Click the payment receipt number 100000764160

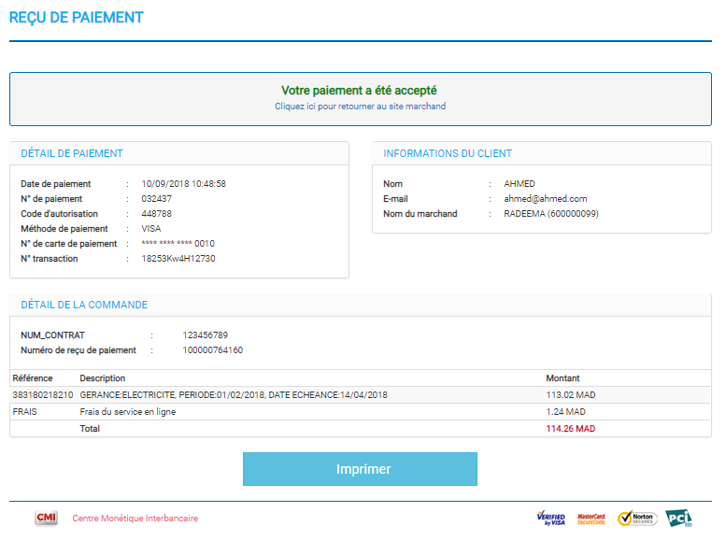(213, 350)
